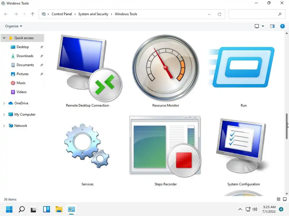Click into the search input field
This screenshot has width=289, height=216.
tap(257, 14)
